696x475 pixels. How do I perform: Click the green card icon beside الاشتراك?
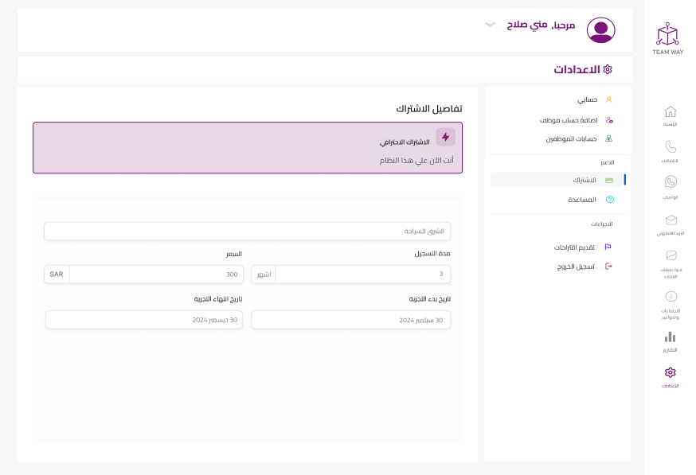click(610, 180)
